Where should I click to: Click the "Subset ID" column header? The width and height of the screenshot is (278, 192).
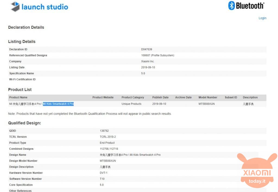tap(231, 97)
